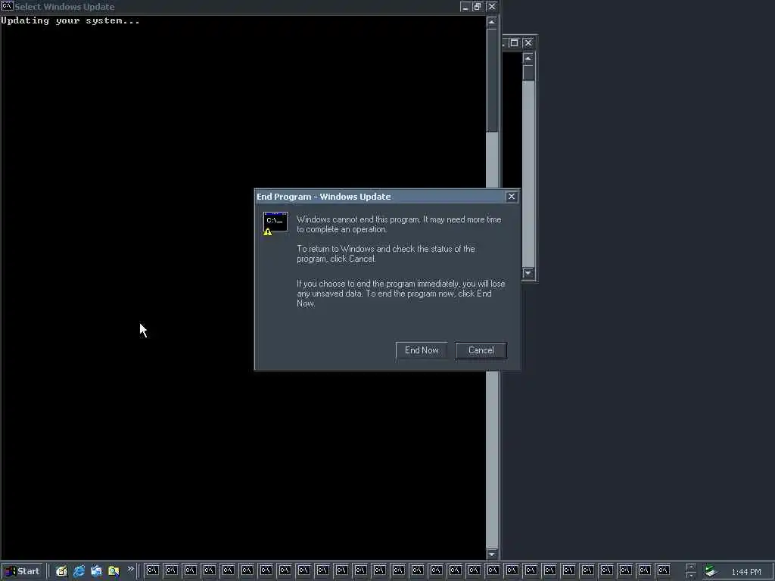Click the up arrow of the Windows Update console scrollbar
The image size is (775, 581).
(492, 22)
